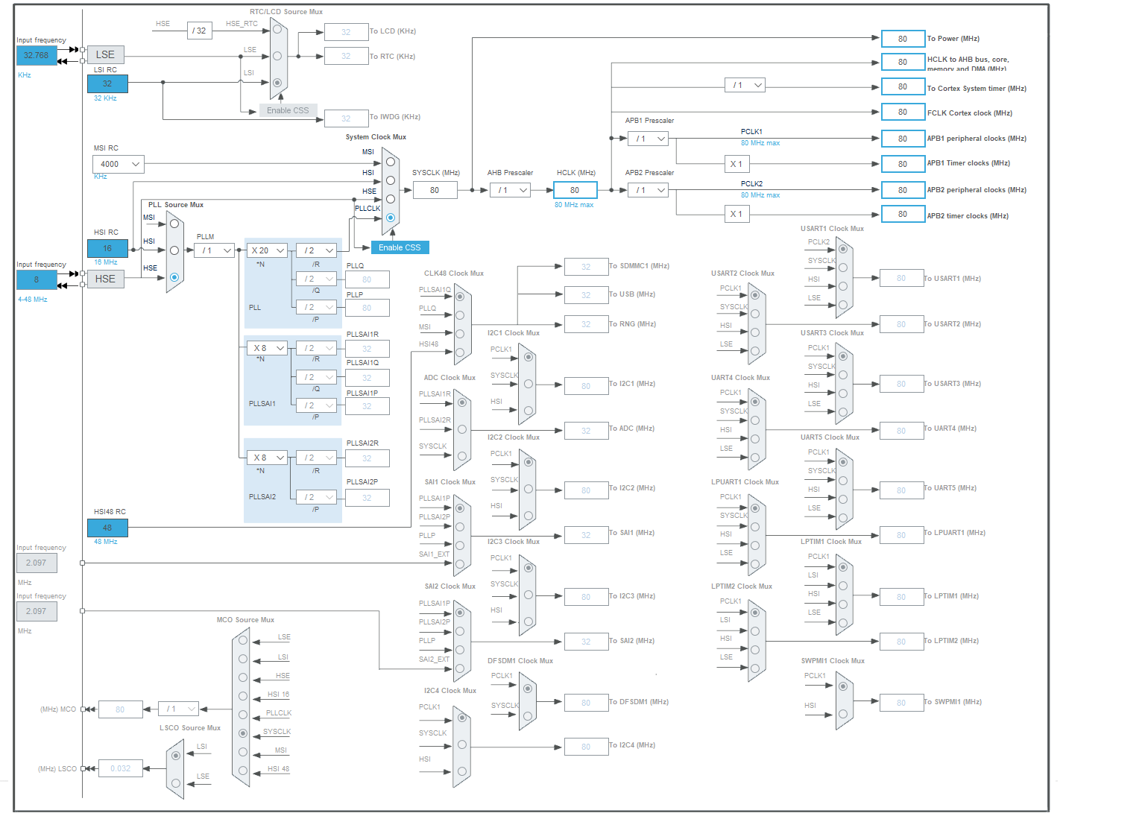Screen dimensions: 1145x816
Task: Click the LSCO output value 0.032 box
Action: [x=120, y=768]
